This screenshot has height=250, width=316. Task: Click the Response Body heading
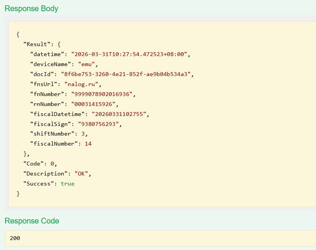[31, 8]
